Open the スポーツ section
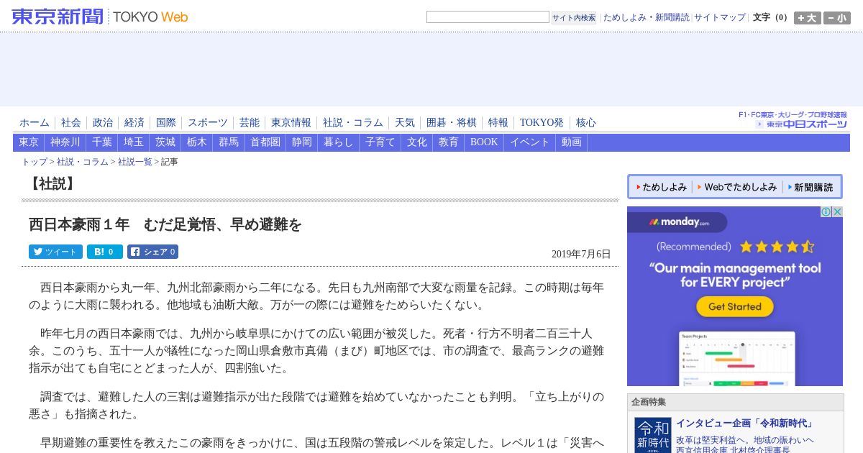Image resolution: width=863 pixels, height=453 pixels. click(x=208, y=123)
